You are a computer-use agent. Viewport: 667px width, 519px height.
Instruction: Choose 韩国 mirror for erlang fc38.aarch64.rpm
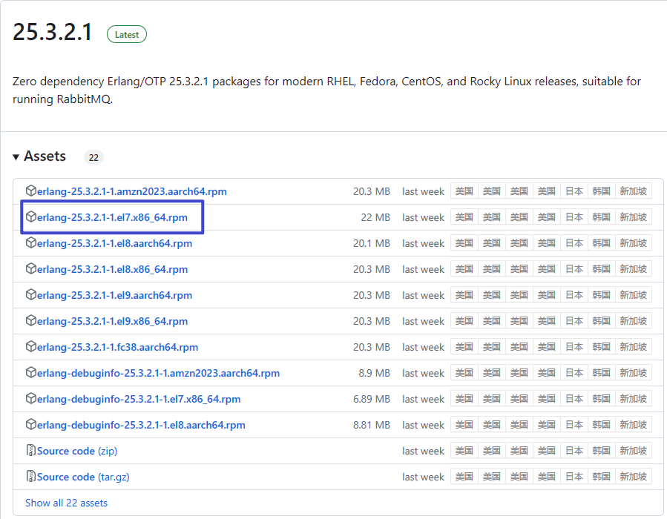point(601,347)
